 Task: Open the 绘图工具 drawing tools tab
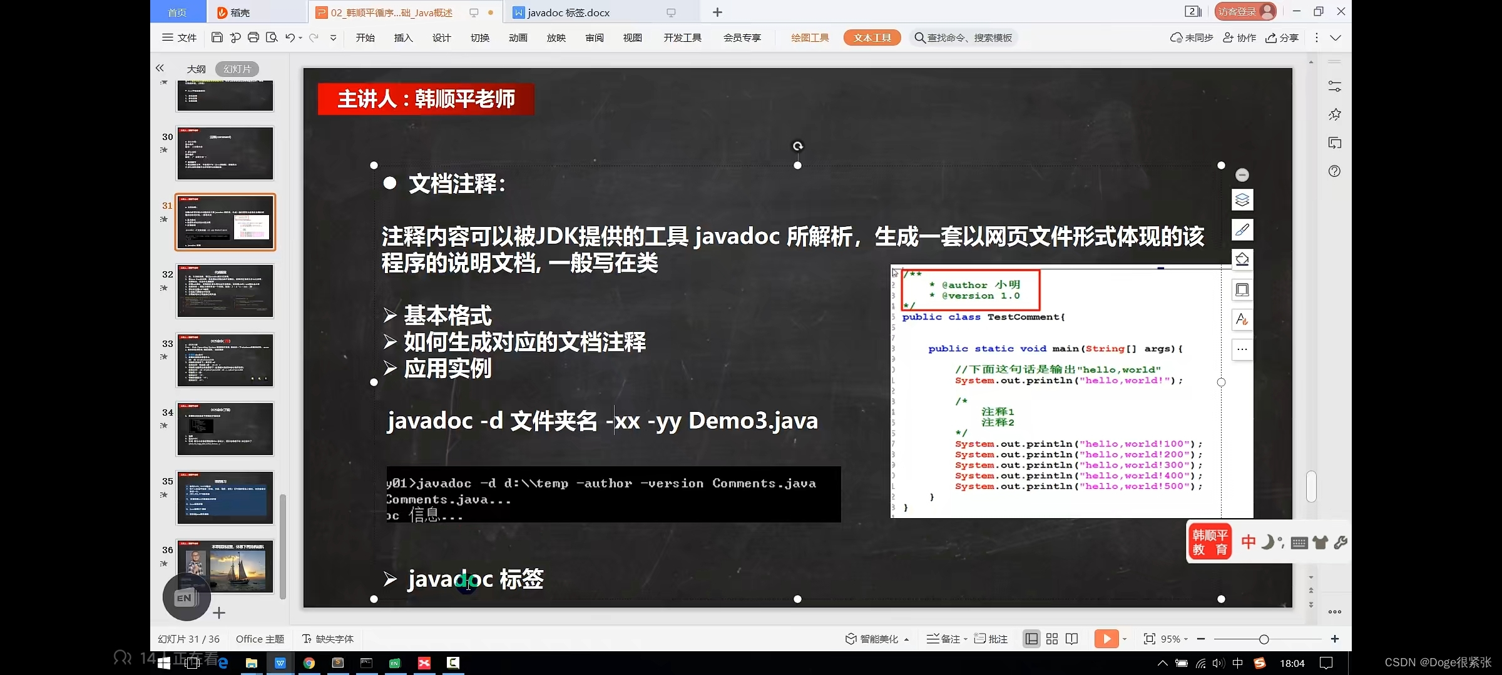810,37
